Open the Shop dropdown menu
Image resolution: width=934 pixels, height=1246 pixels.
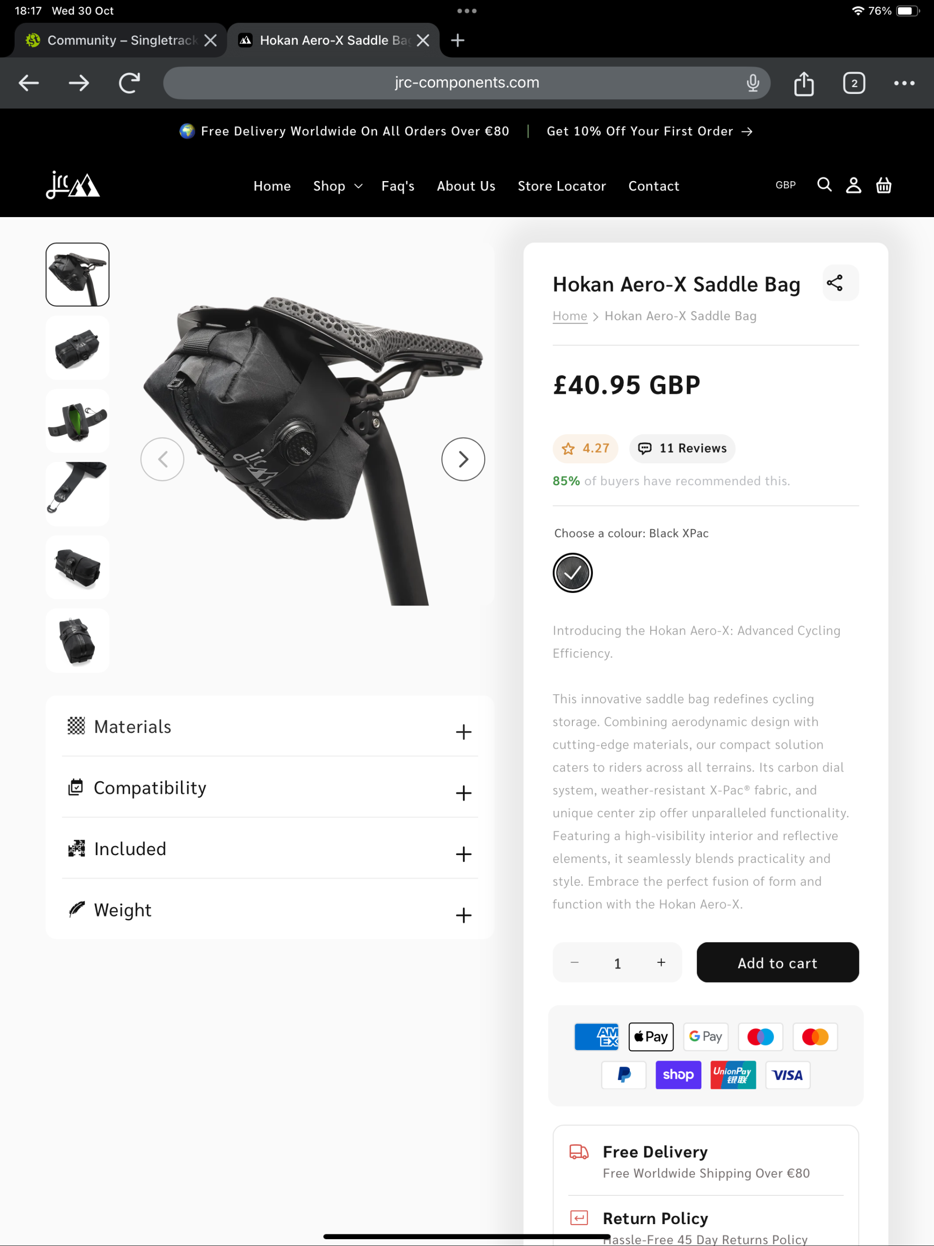[x=337, y=186]
